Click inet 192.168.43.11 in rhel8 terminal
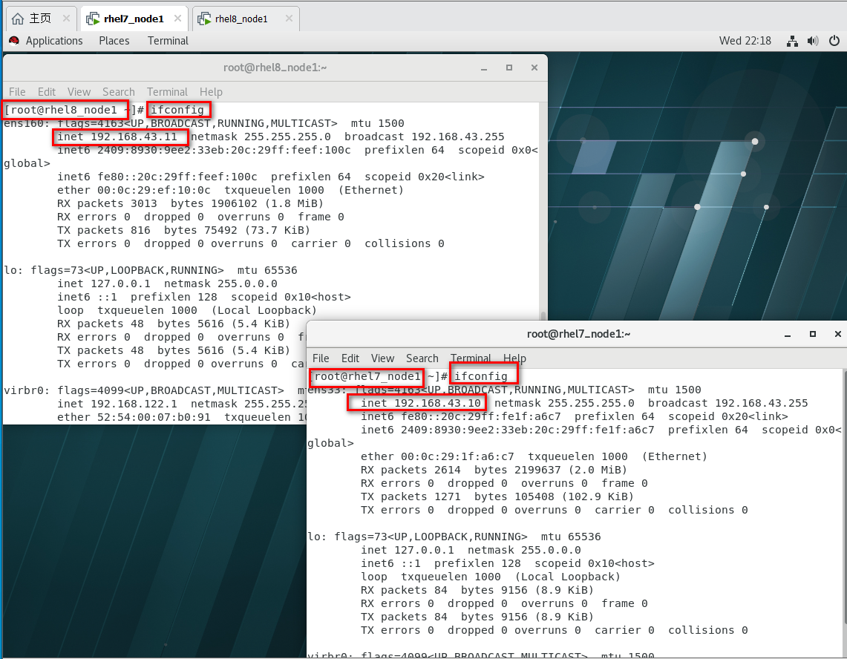The height and width of the screenshot is (659, 847). point(117,137)
